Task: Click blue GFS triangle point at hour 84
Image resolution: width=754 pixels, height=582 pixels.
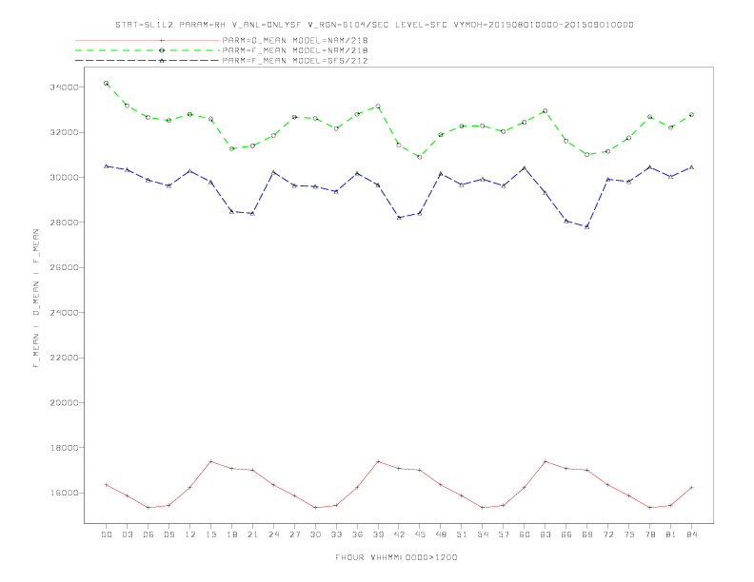Action: click(692, 167)
